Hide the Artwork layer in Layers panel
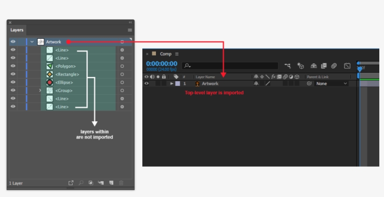Screen dimensions: 384x197 pyautogui.click(x=13, y=42)
